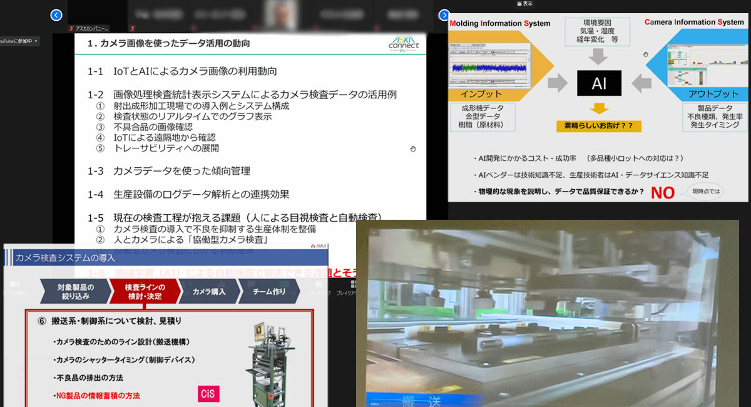Select the アスカカンパニー participant name label
Image resolution: width=751 pixels, height=407 pixels.
tap(91, 28)
